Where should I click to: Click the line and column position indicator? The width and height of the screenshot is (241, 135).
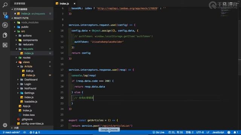[175, 132]
